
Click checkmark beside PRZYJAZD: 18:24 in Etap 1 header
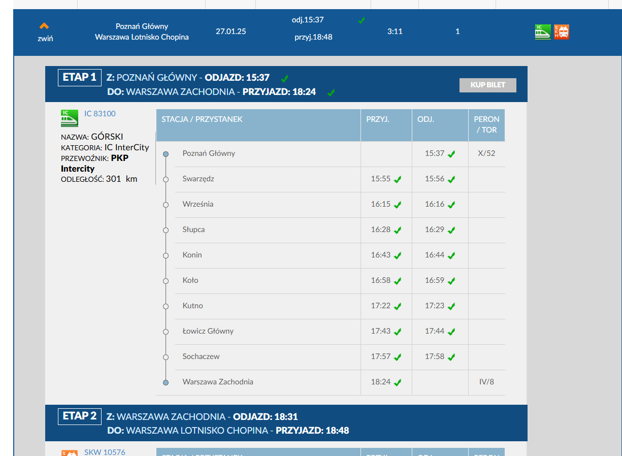(331, 92)
